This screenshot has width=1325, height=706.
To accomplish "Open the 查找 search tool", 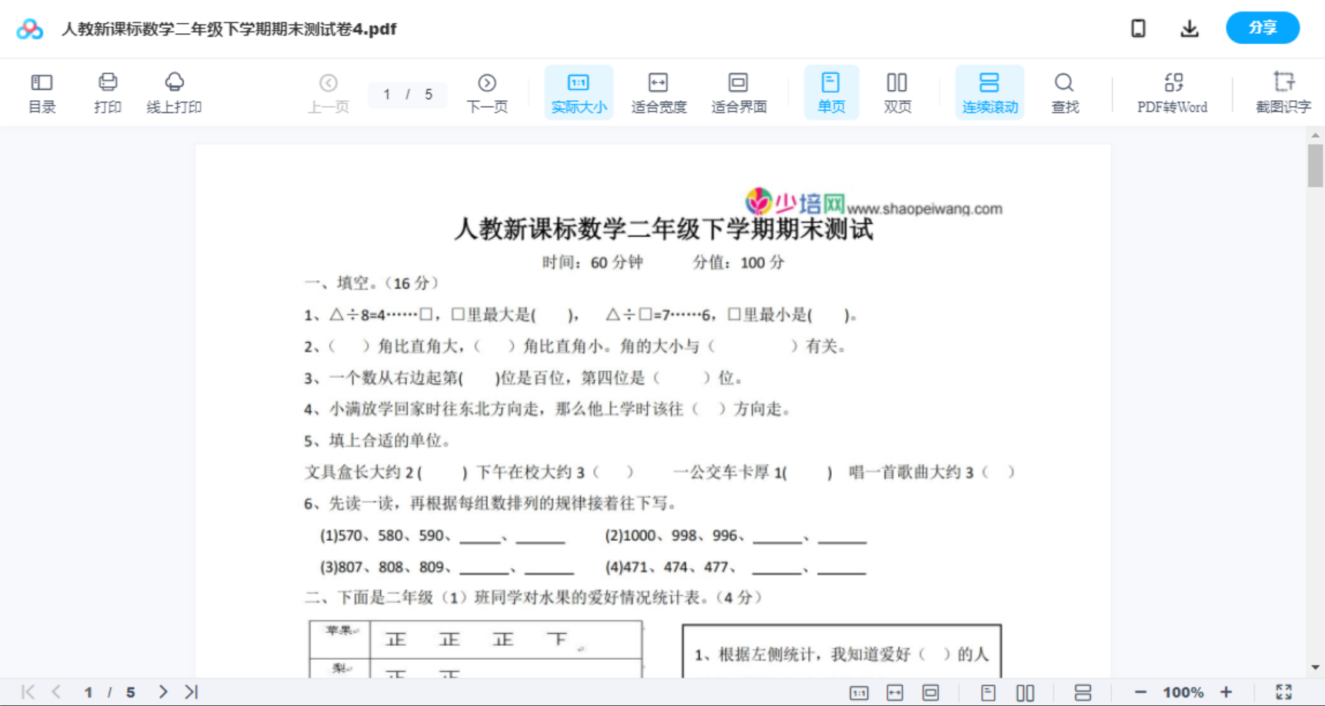I will [1064, 92].
